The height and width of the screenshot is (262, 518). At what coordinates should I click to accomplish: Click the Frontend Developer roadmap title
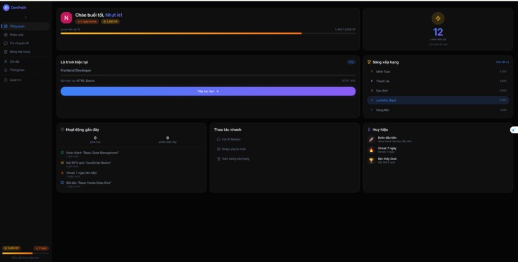[x=76, y=70]
